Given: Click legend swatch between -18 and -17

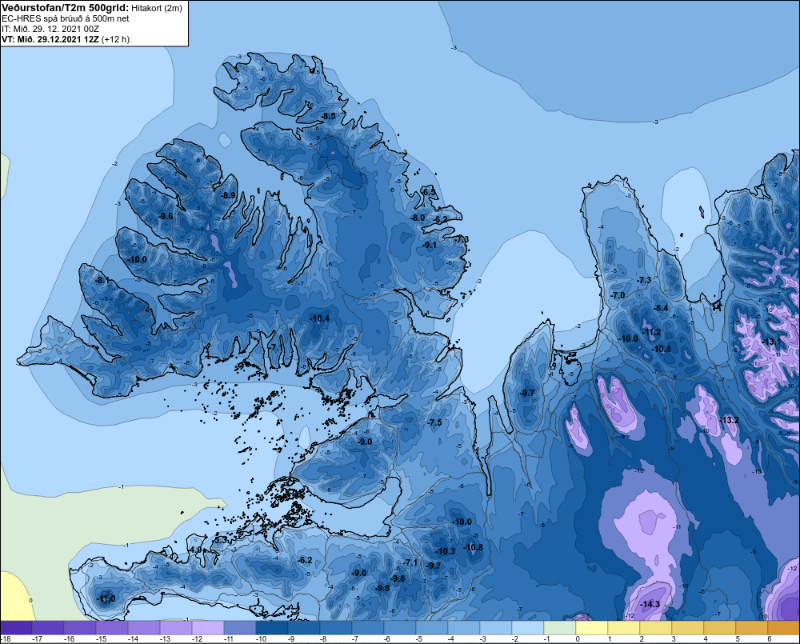Looking at the screenshot, I should point(16,628).
